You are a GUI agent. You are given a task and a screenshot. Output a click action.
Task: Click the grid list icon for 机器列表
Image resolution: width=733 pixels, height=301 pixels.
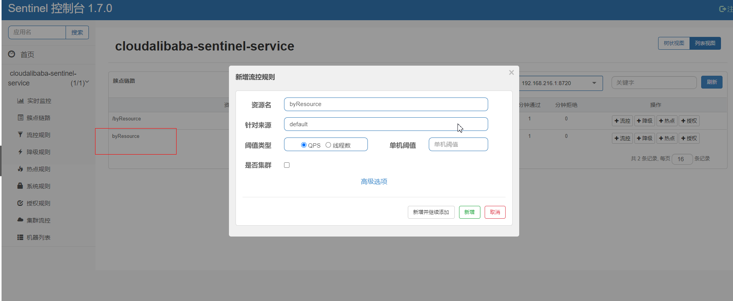(x=20, y=237)
